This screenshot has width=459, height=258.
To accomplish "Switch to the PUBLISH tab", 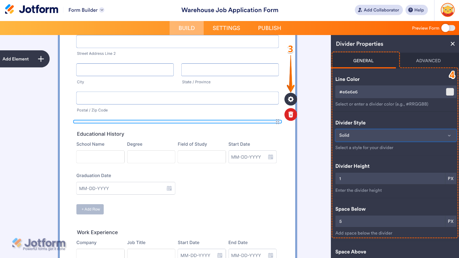I will click(270, 28).
